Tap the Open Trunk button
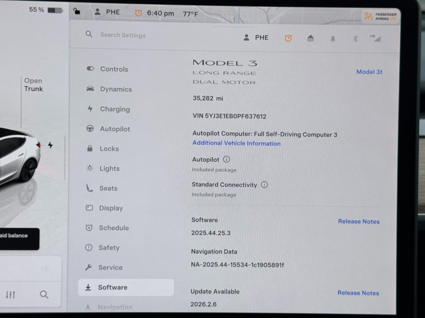The height and width of the screenshot is (318, 425). 33,85
